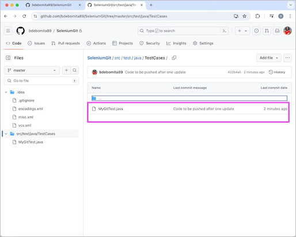Open the browser extensions puzzle icon
Viewport: 296px width, 237px height.
257,16
